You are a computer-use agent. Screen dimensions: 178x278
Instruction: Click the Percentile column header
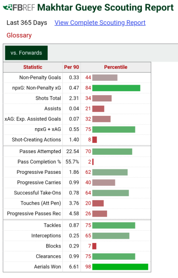116,67
